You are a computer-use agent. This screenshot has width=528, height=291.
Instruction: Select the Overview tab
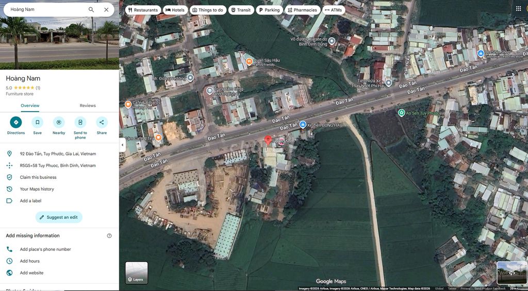pos(30,106)
